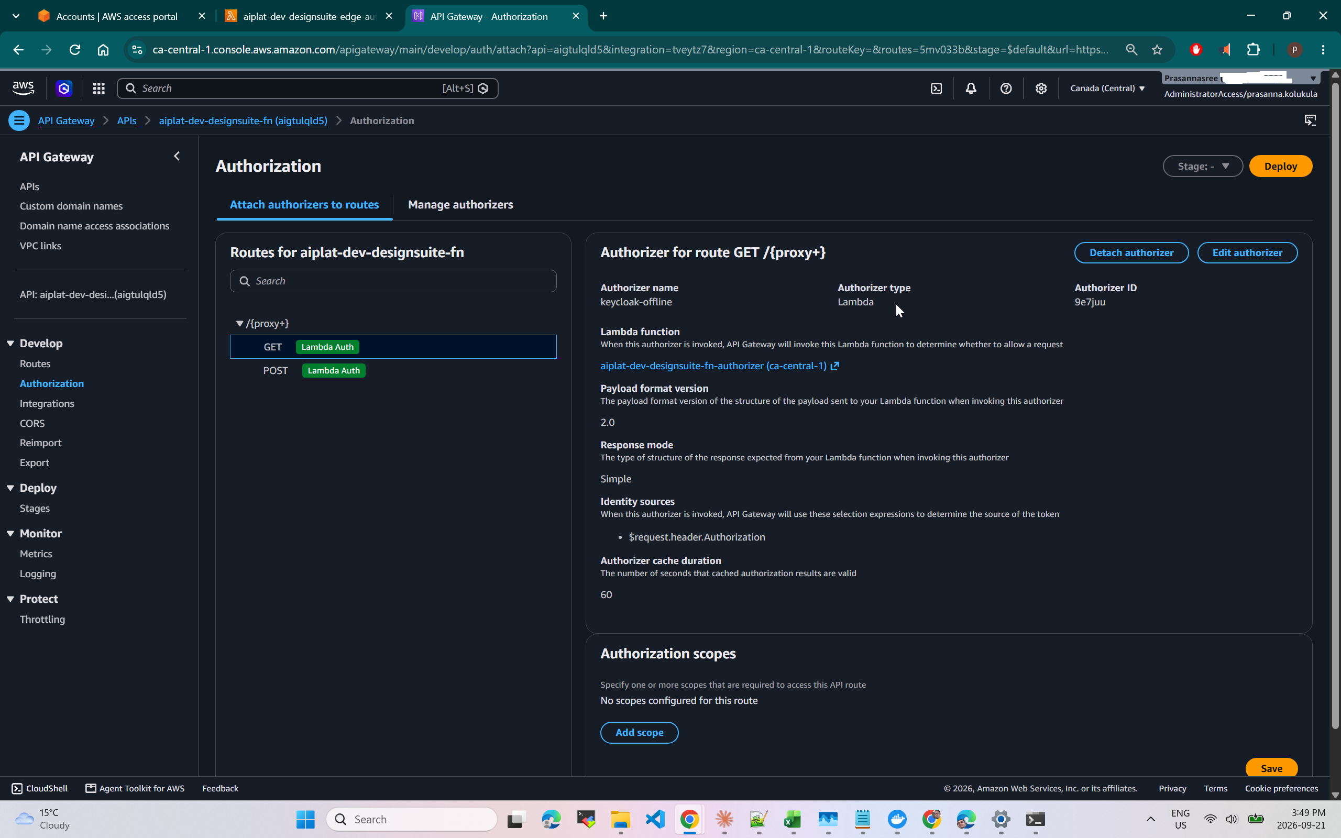The width and height of the screenshot is (1341, 838).
Task: Open the AWS help question-mark icon
Action: 1006,88
